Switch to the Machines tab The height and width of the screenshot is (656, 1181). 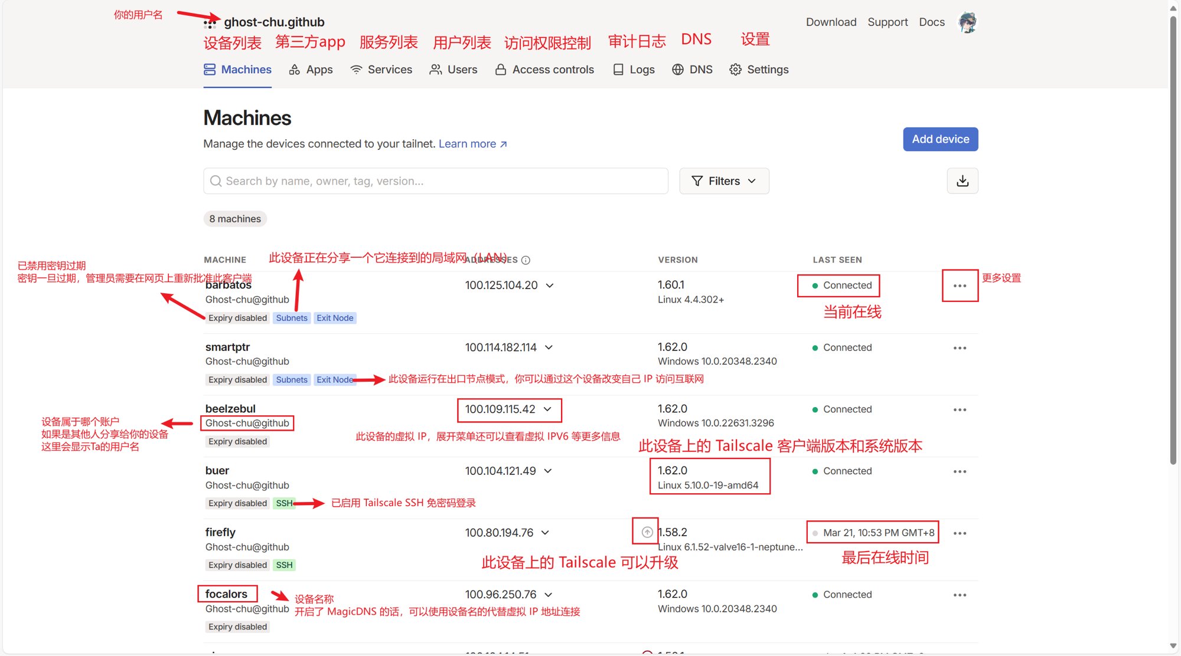click(237, 70)
